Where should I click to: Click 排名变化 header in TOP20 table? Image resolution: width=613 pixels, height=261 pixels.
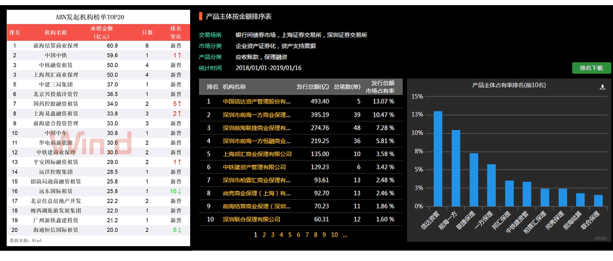pyautogui.click(x=176, y=32)
